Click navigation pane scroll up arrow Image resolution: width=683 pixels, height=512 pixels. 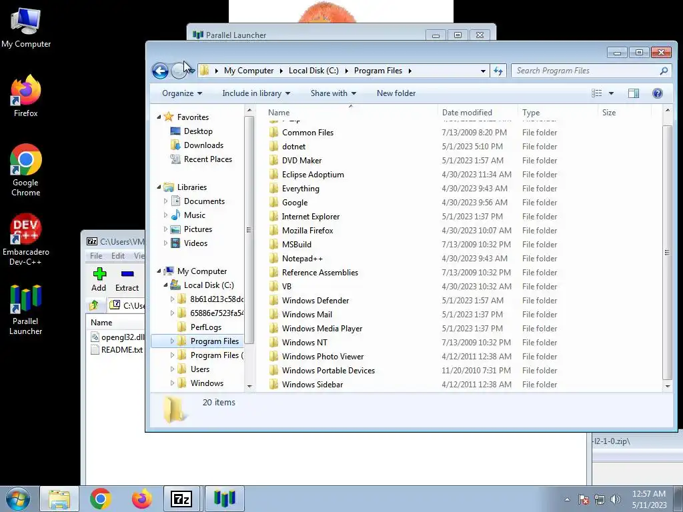[249, 111]
